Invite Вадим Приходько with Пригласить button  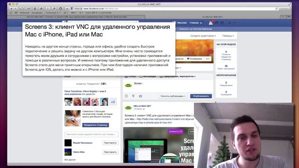(x=110, y=143)
